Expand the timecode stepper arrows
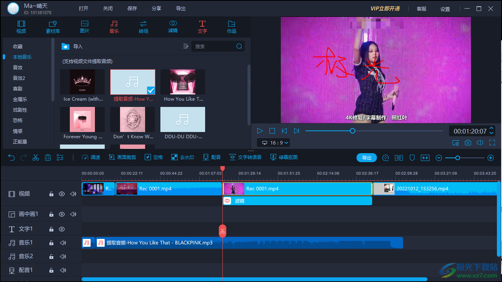Screen dimensions: 502x282 coord(491,131)
